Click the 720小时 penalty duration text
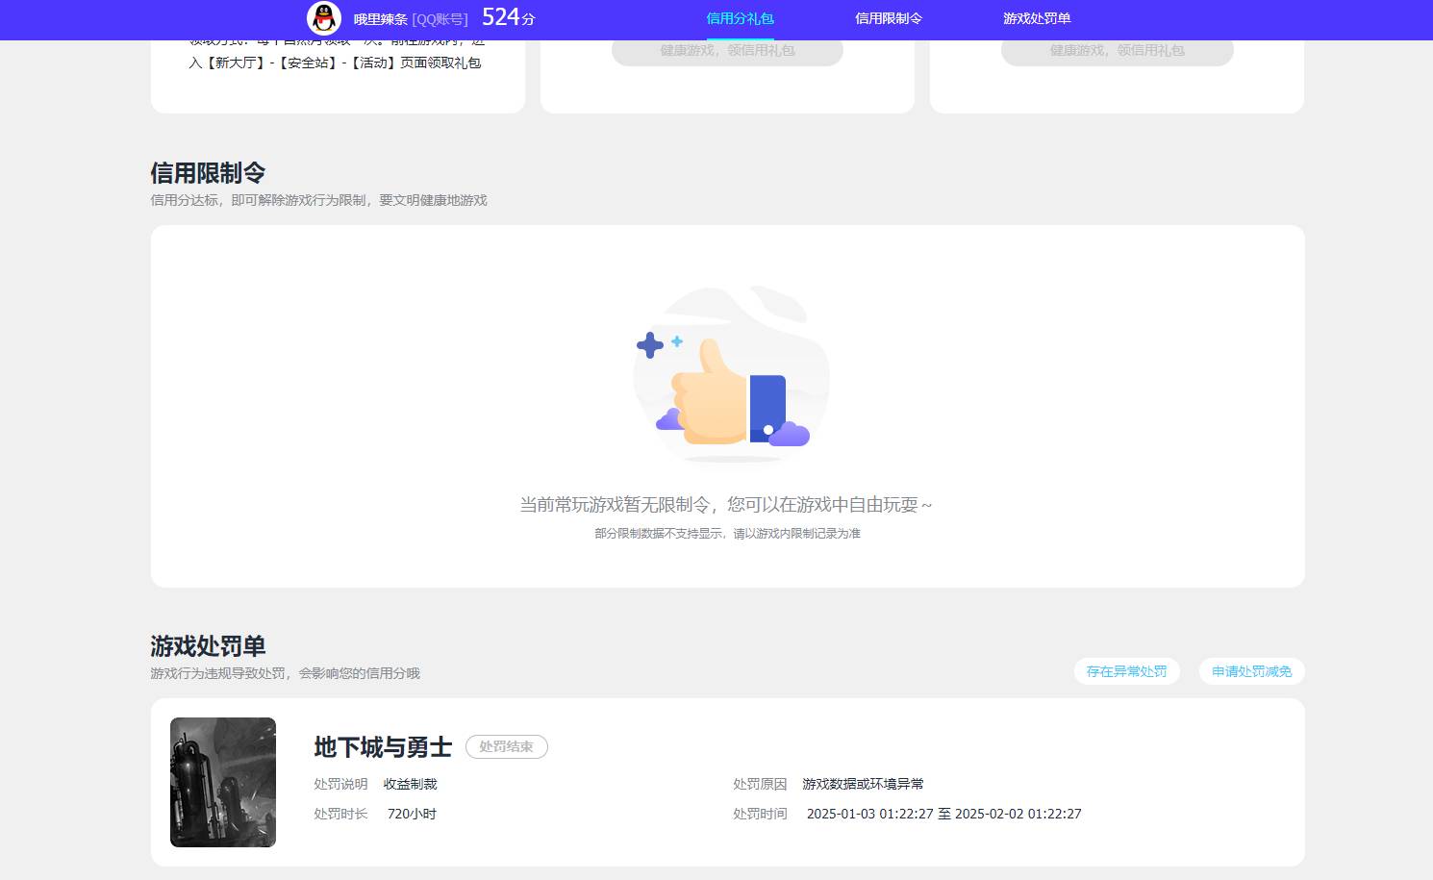1433x880 pixels. click(x=412, y=814)
